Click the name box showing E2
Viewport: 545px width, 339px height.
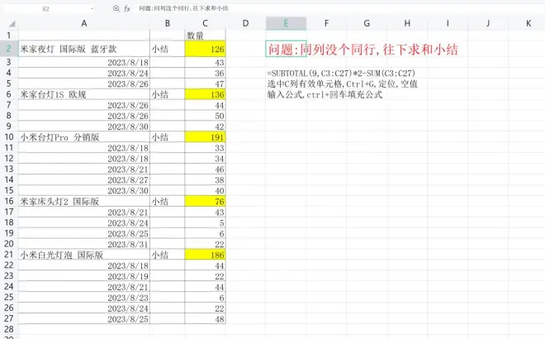[x=45, y=7]
